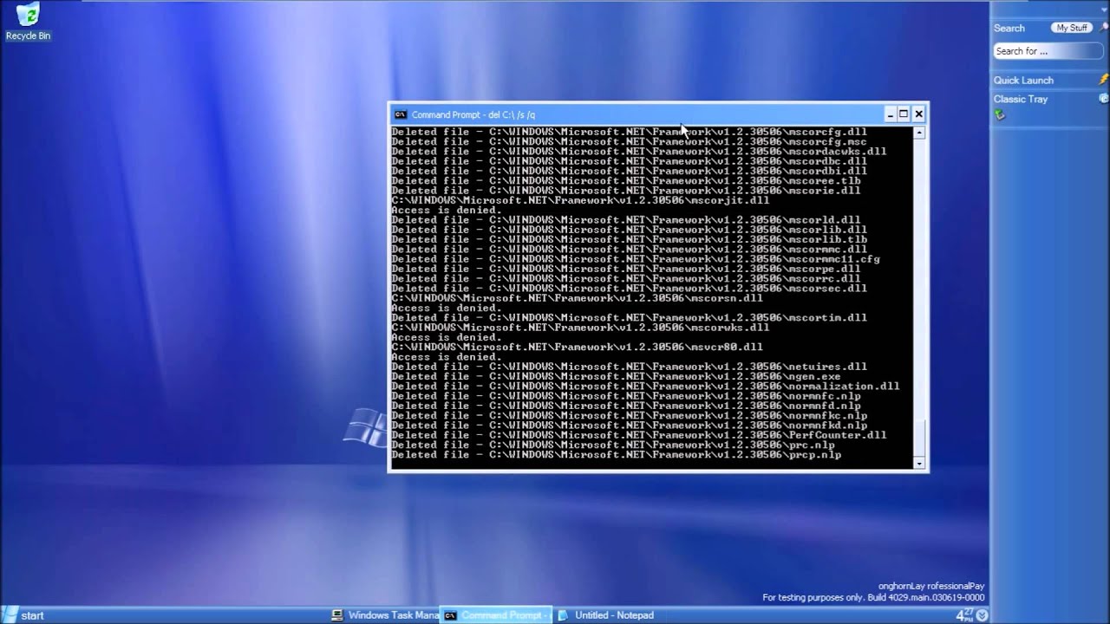Click the taskbar clock showing 4:27 PM
This screenshot has height=624, width=1110.
[964, 614]
